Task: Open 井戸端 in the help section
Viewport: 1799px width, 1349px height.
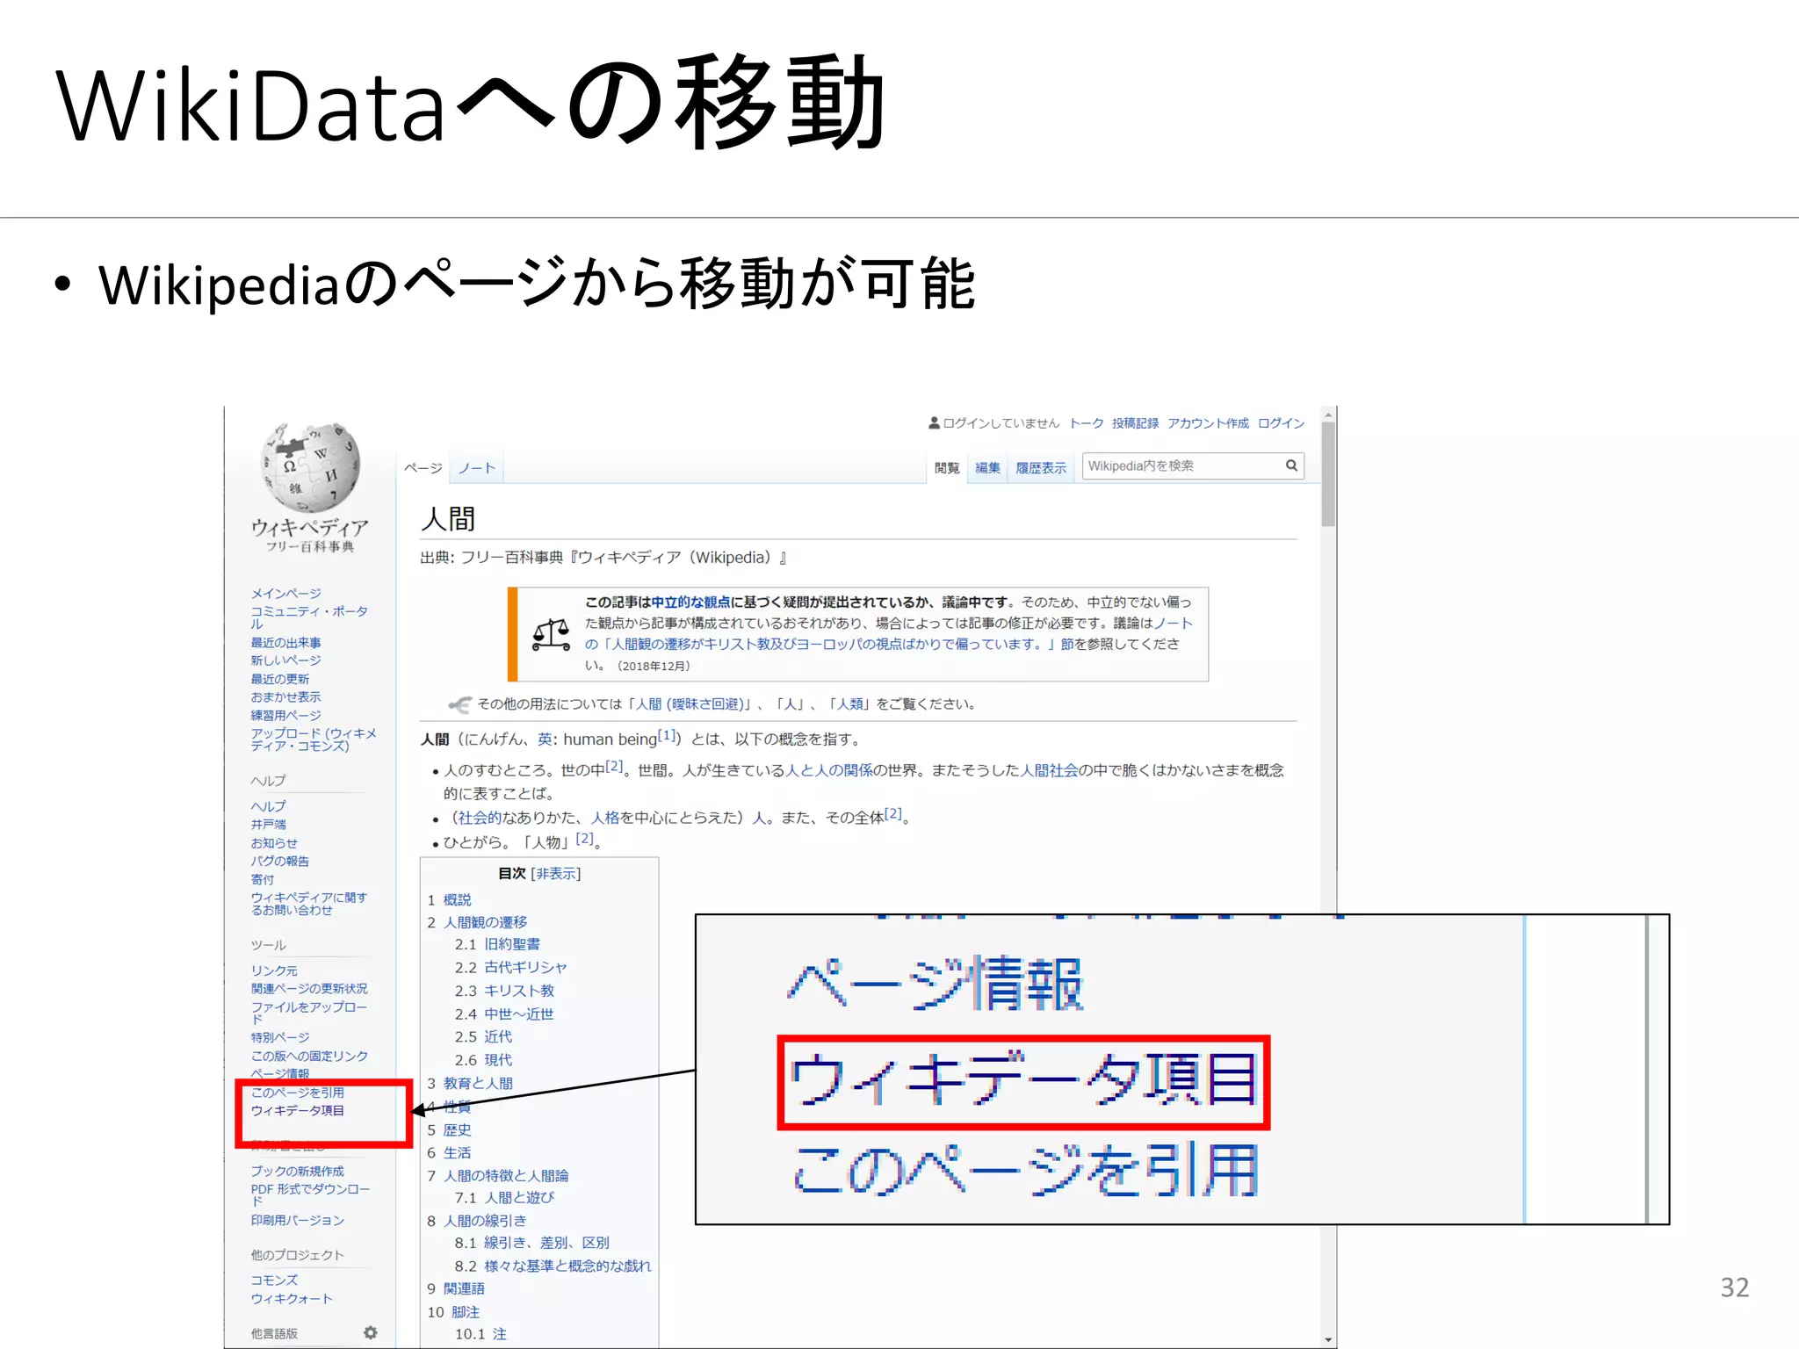Action: coord(269,825)
